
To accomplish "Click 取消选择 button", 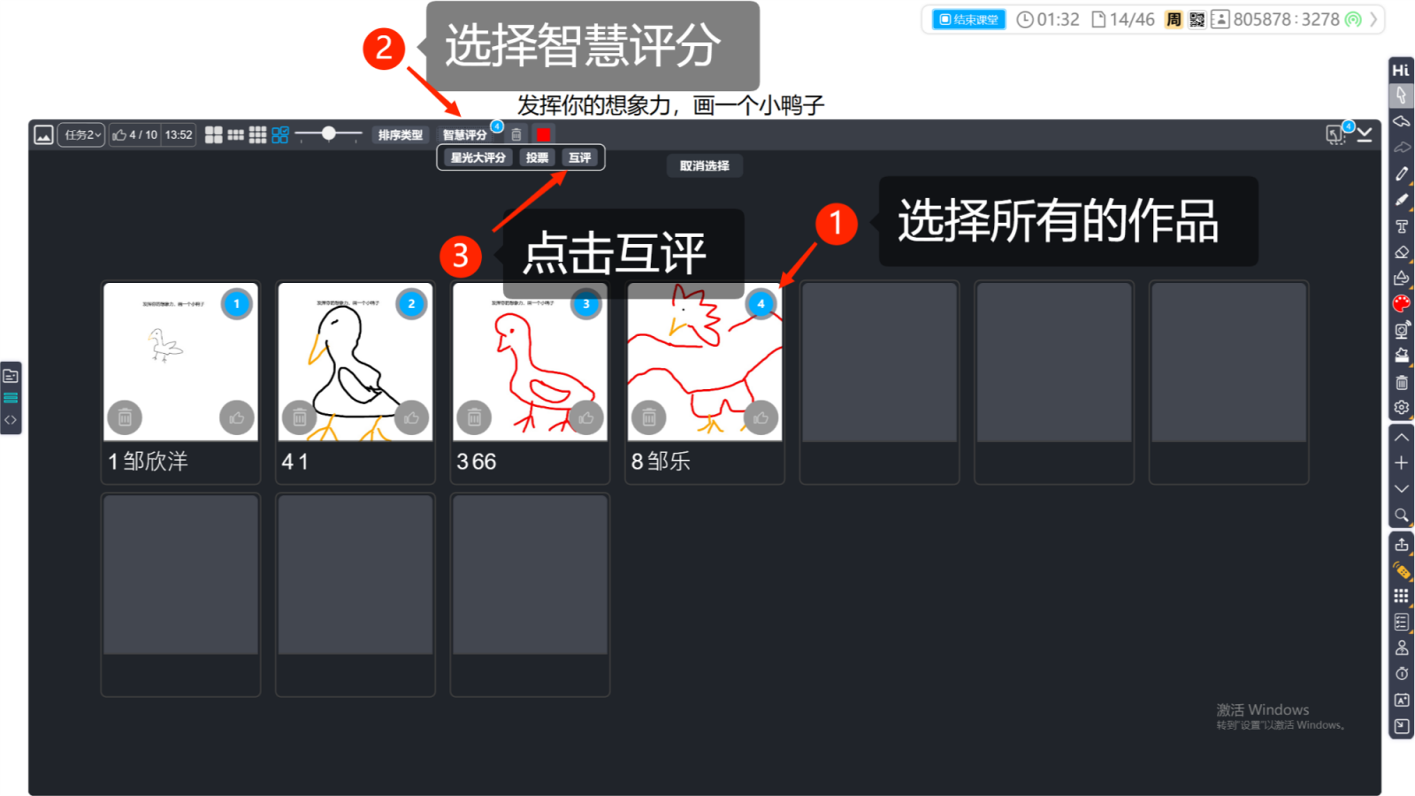I will [704, 165].
